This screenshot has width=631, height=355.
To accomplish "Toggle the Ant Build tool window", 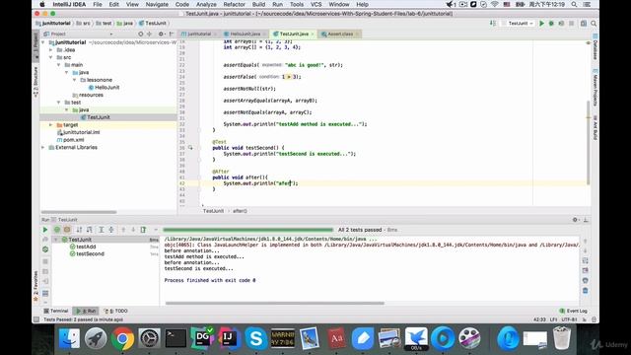I will 595,127.
